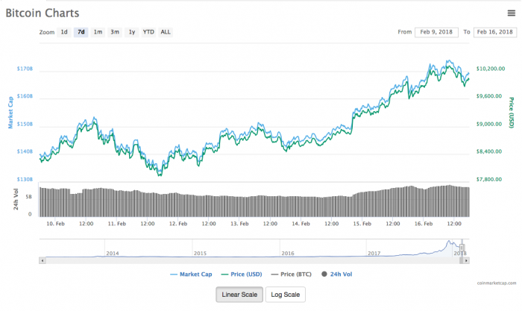This screenshot has height=311, width=522.
Task: Click the 15. Feb x-axis label
Action: (x=362, y=224)
